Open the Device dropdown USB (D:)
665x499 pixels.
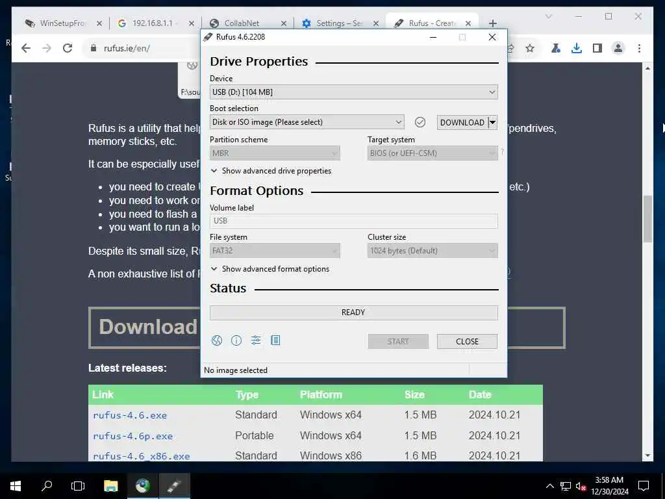[354, 92]
